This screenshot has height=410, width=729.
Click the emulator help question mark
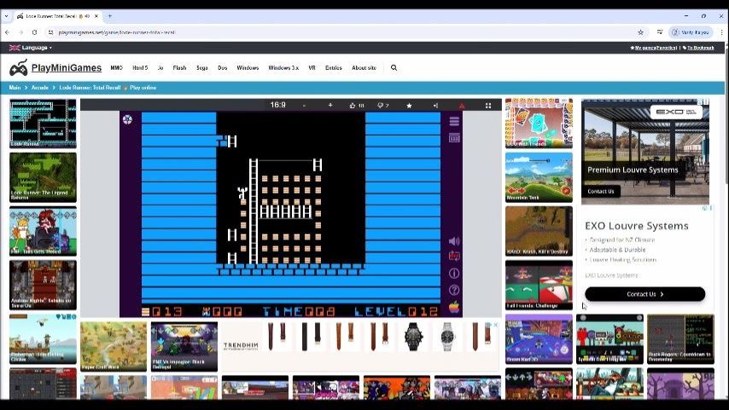point(454,290)
